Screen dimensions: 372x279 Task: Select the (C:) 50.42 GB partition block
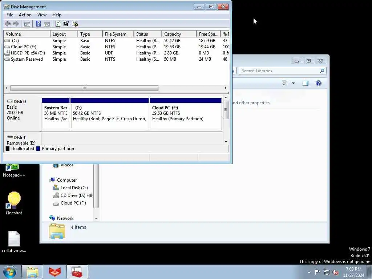(x=110, y=114)
